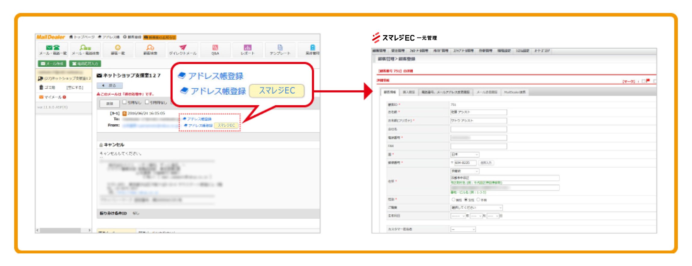Viewport: 692px width, 266px height.
Task: Open 顧客検索 in the MailDealer toolbar
Action: click(x=150, y=50)
